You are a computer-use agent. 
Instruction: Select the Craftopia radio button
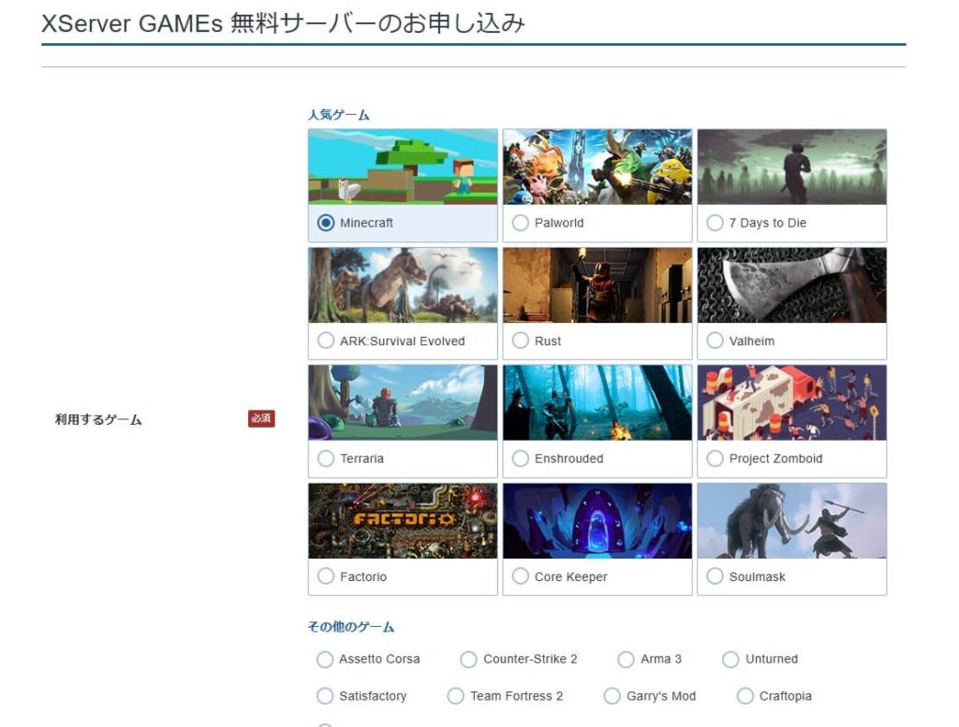[x=745, y=696]
